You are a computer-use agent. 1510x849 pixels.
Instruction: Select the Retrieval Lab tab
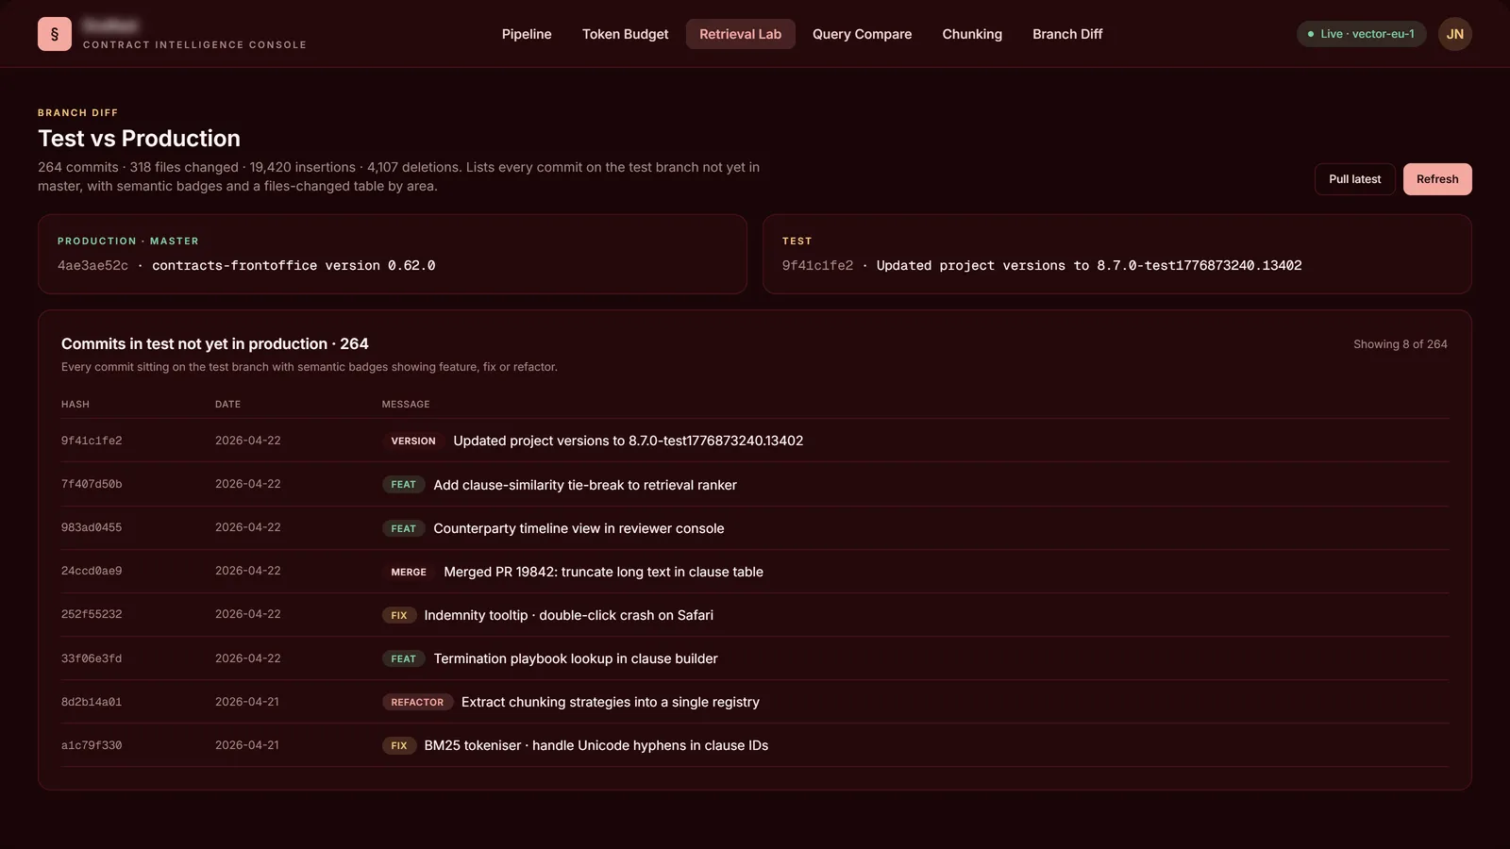pos(741,34)
